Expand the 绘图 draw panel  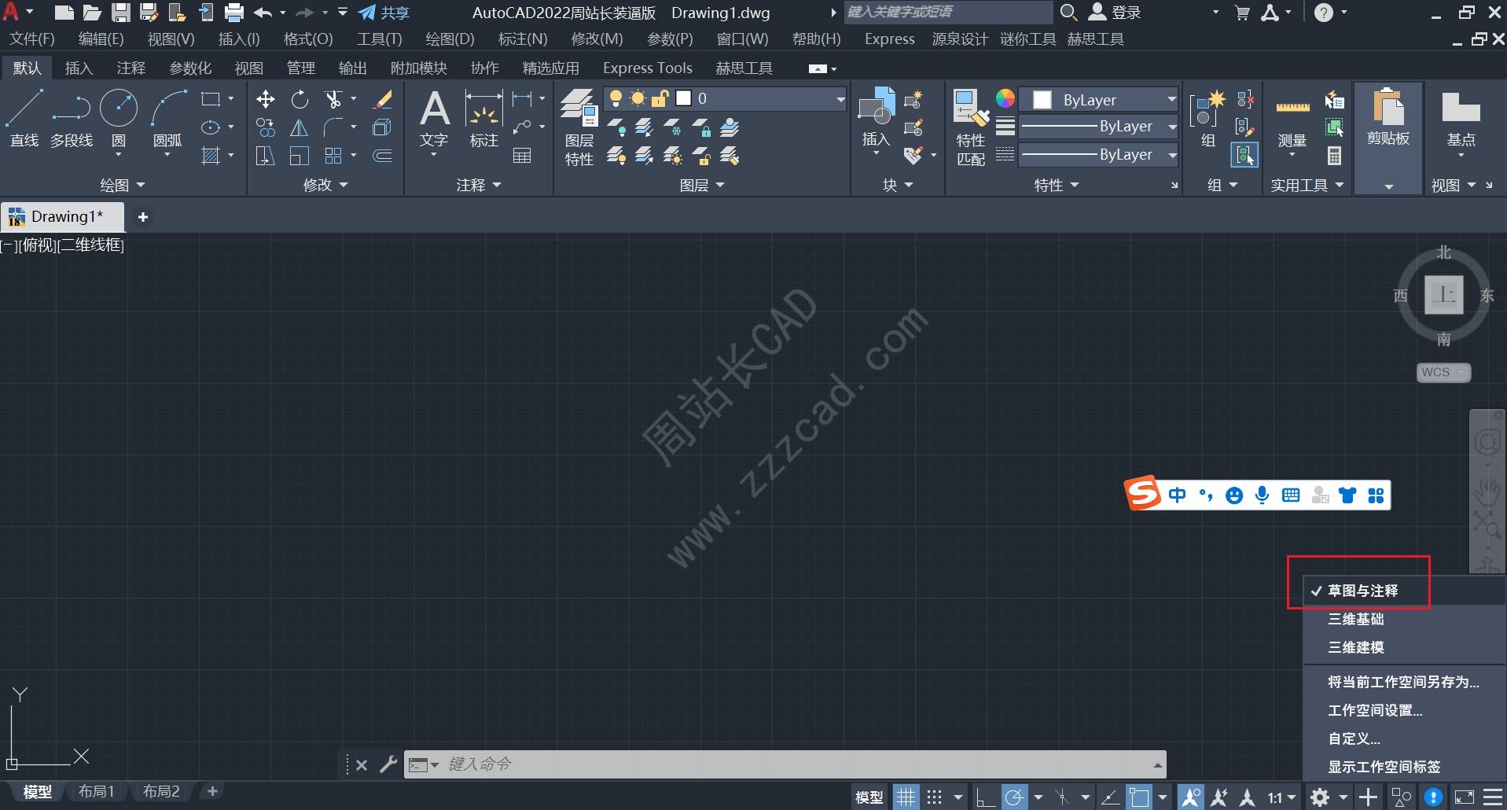click(123, 185)
